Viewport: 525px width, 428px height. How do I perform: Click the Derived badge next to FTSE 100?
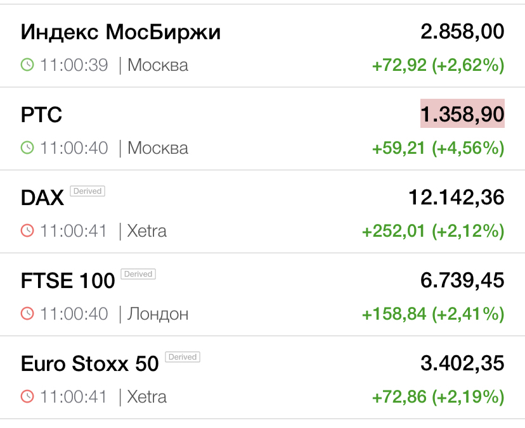[138, 274]
